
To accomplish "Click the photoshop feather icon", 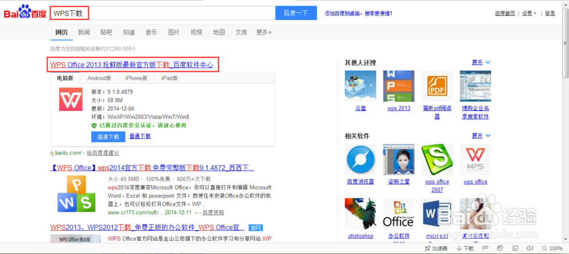I will (x=360, y=214).
